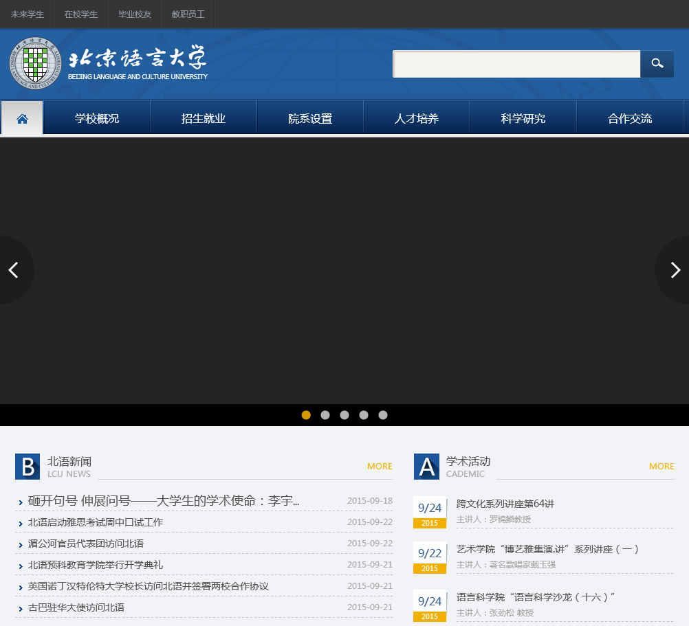Open the 科学研究 navigation dropdown

(x=523, y=118)
